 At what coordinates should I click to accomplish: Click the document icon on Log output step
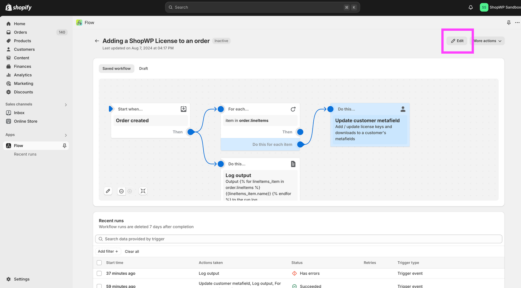coord(293,164)
